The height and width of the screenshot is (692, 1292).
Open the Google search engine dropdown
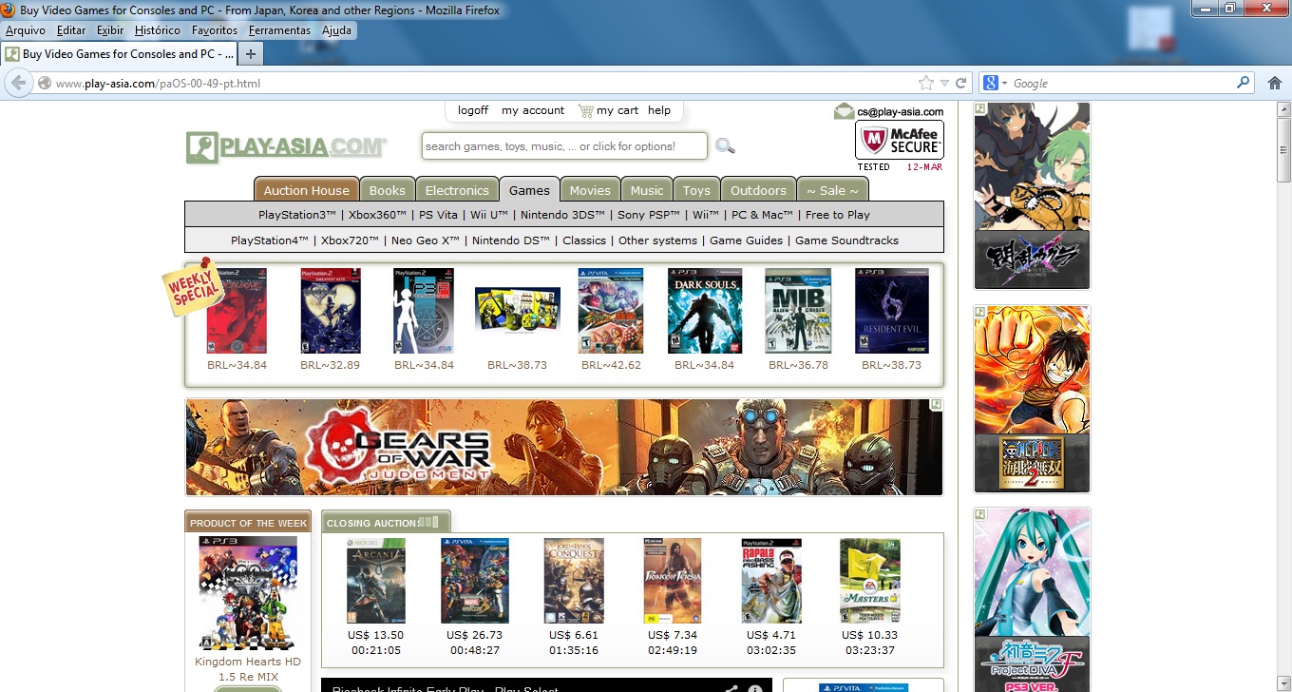995,83
